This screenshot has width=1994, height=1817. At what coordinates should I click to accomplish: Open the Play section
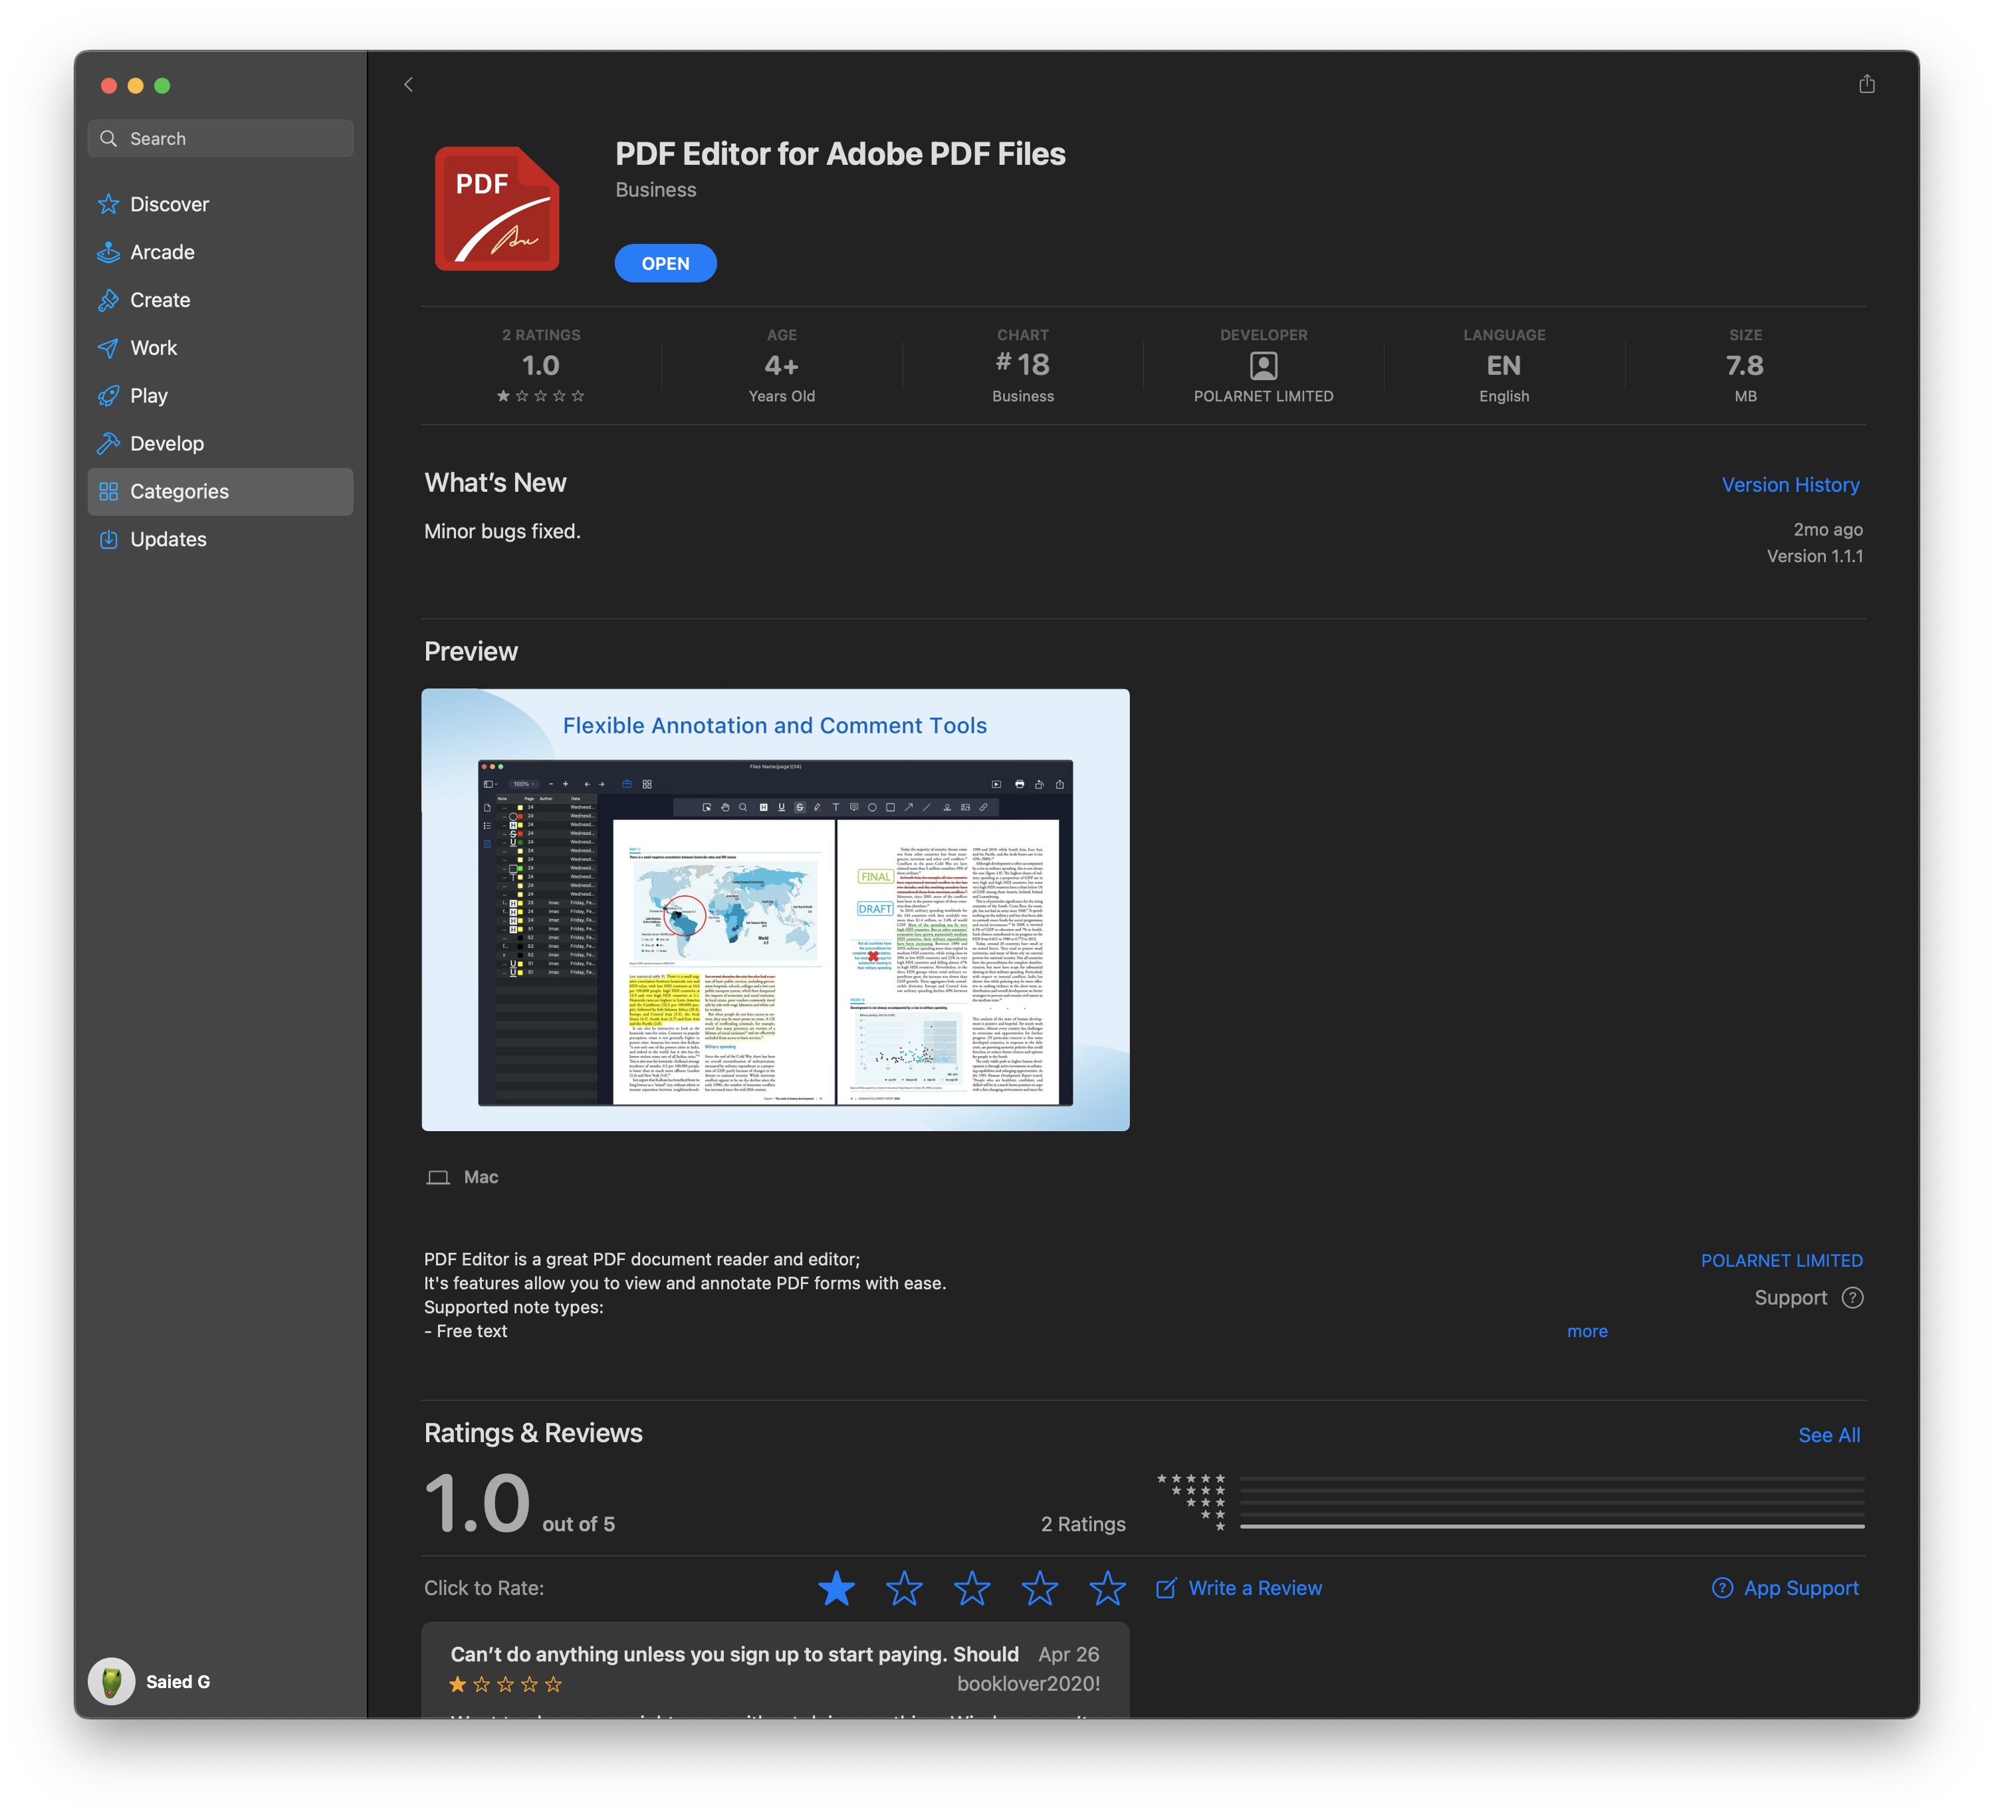coord(221,395)
